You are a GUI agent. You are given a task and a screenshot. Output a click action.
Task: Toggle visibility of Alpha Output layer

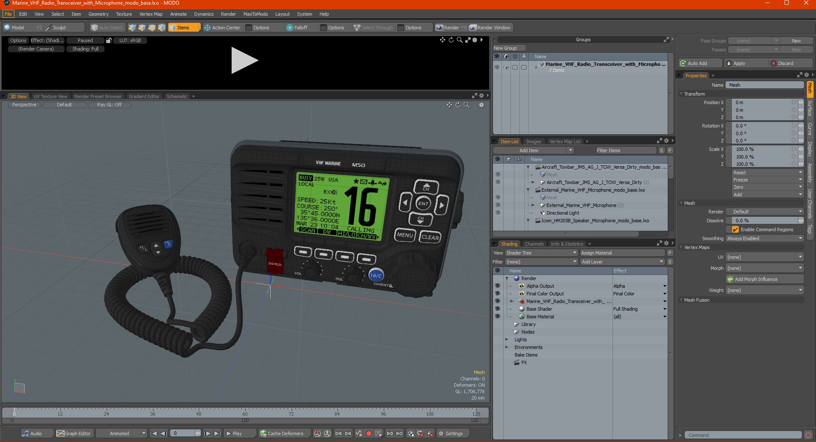coord(497,286)
